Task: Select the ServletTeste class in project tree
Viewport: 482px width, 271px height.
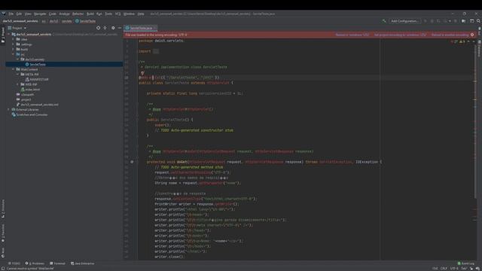Action: pos(38,65)
